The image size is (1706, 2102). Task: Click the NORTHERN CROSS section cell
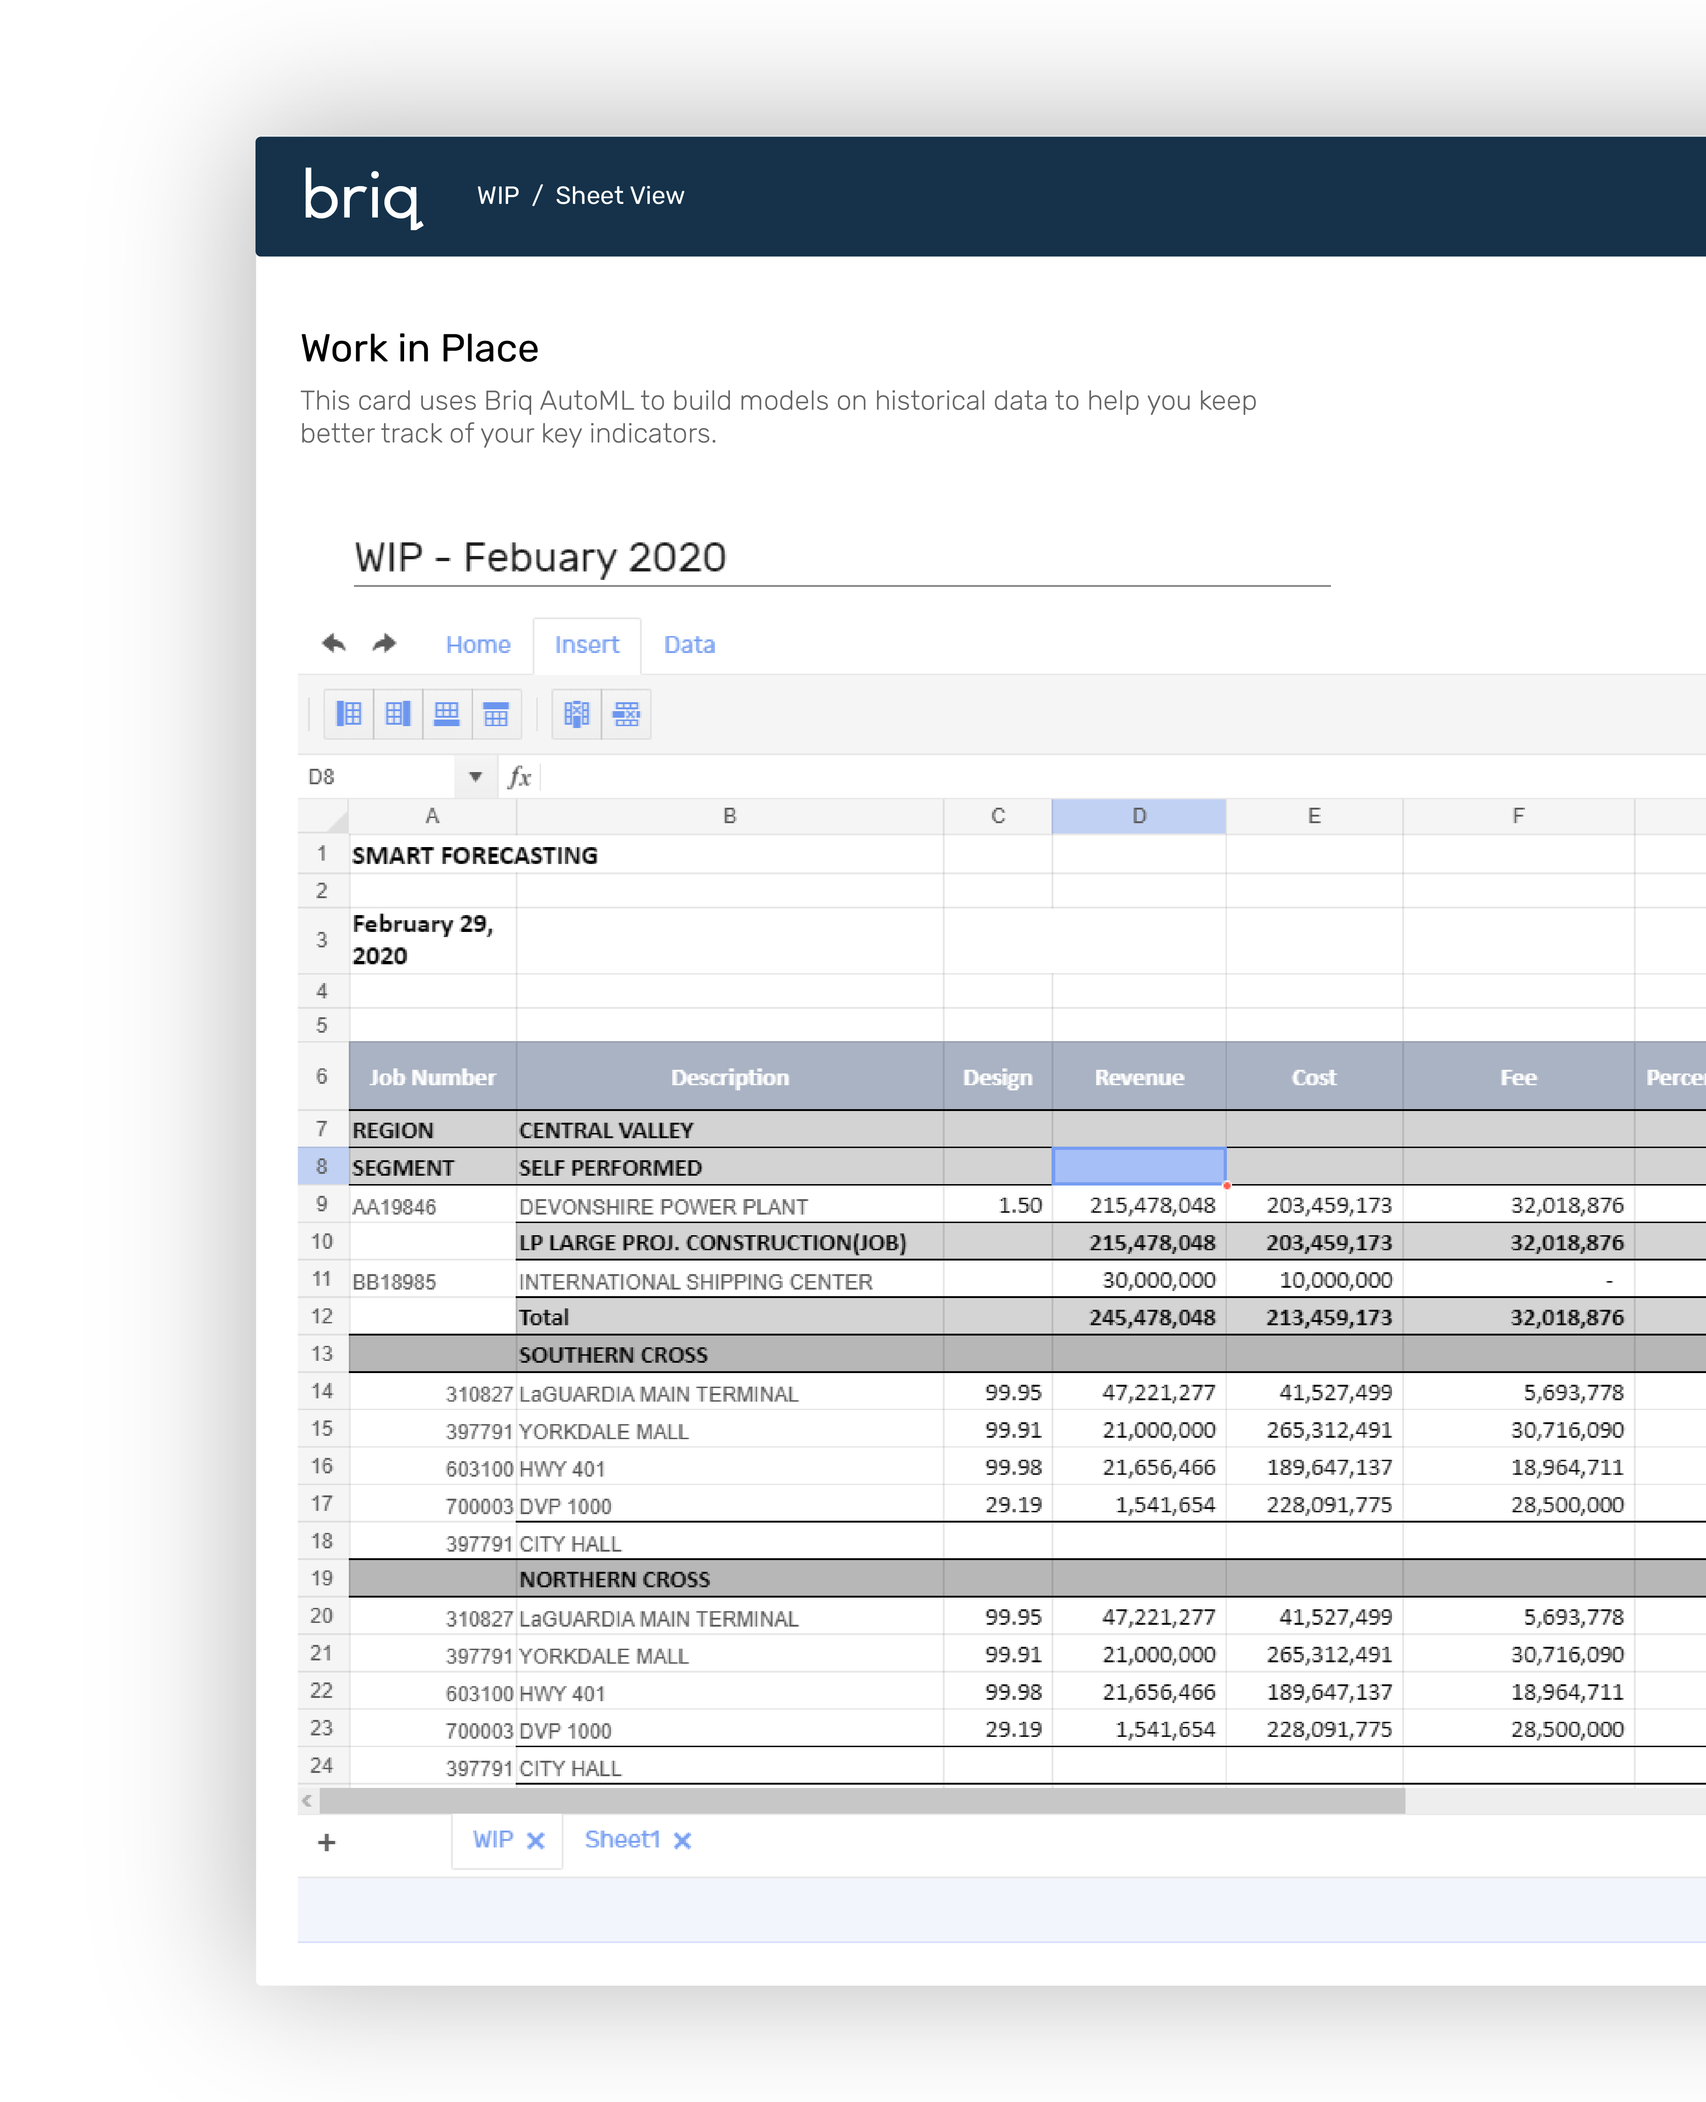(x=730, y=1579)
